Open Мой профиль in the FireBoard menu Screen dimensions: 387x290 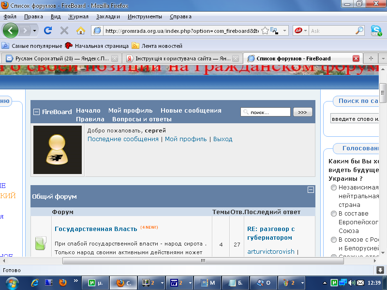pyautogui.click(x=130, y=111)
